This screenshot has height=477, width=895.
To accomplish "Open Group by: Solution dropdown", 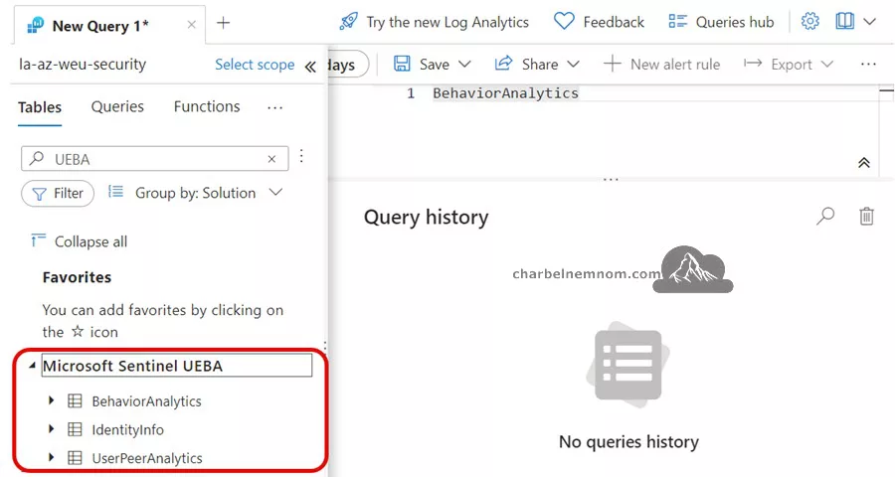I will 195,193.
